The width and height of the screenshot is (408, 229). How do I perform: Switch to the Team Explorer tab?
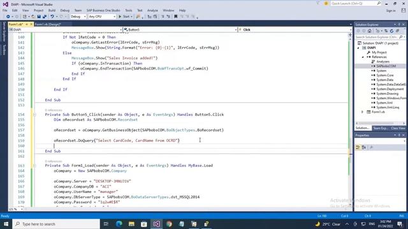pyautogui.click(x=381, y=128)
